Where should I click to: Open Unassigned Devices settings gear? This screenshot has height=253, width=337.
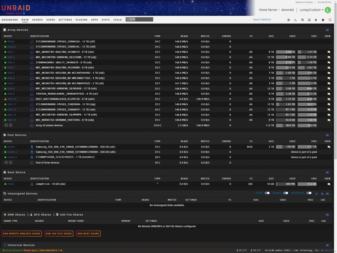coord(322,194)
